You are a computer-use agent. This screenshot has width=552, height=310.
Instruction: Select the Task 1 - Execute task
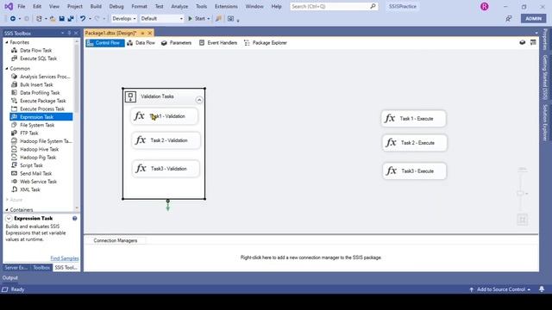coord(413,119)
